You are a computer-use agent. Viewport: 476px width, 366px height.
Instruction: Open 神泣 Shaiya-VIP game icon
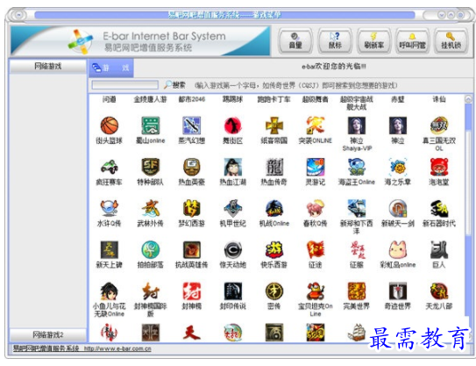357,126
